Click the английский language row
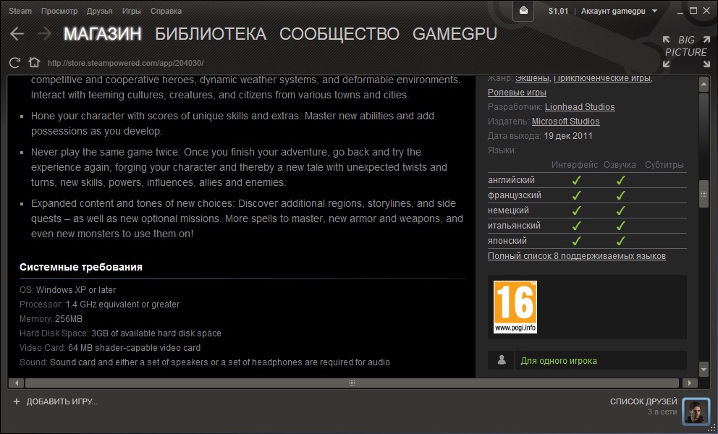718x434 pixels. point(587,180)
